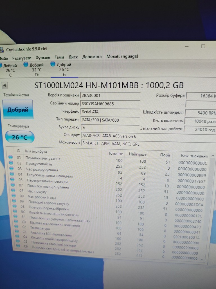Select attribute name Перепризначені сектори

(x=47, y=181)
